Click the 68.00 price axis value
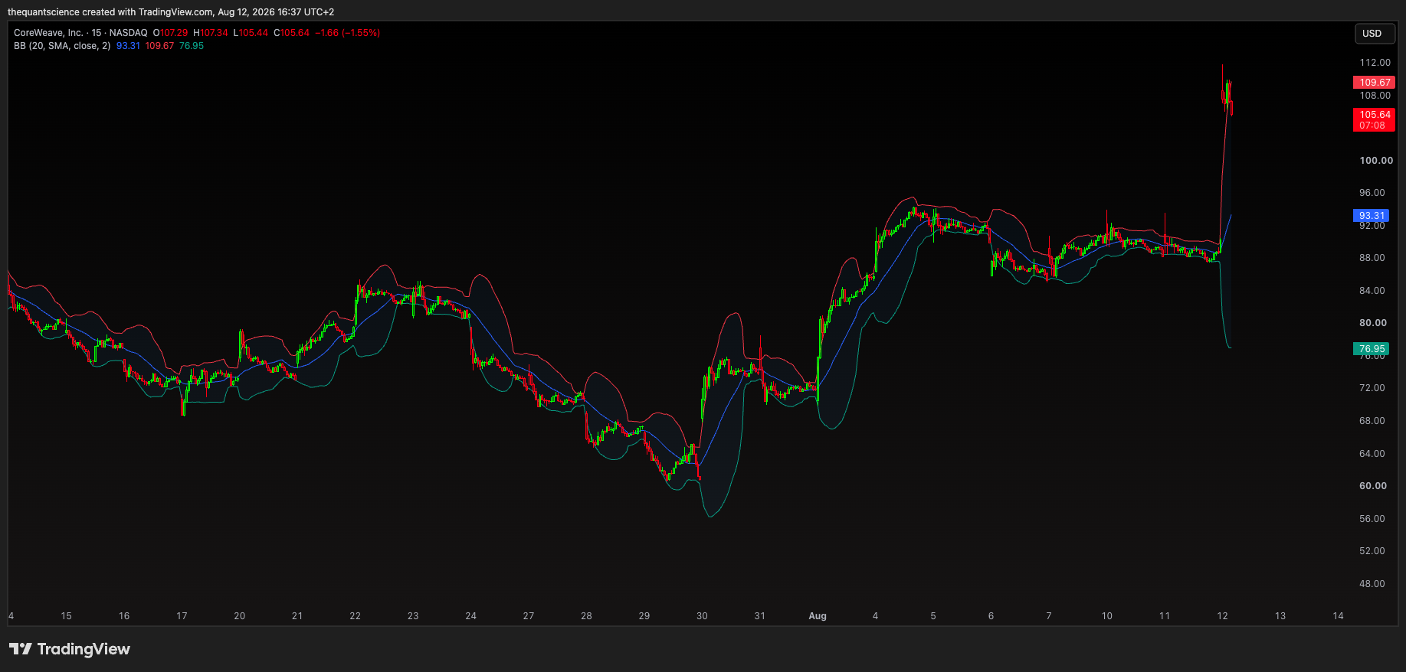The width and height of the screenshot is (1406, 672). pyautogui.click(x=1372, y=421)
